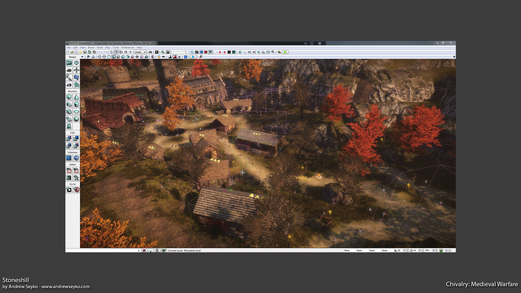The image size is (521, 293).
Task: Open the Brush menu
Action: tap(91, 48)
